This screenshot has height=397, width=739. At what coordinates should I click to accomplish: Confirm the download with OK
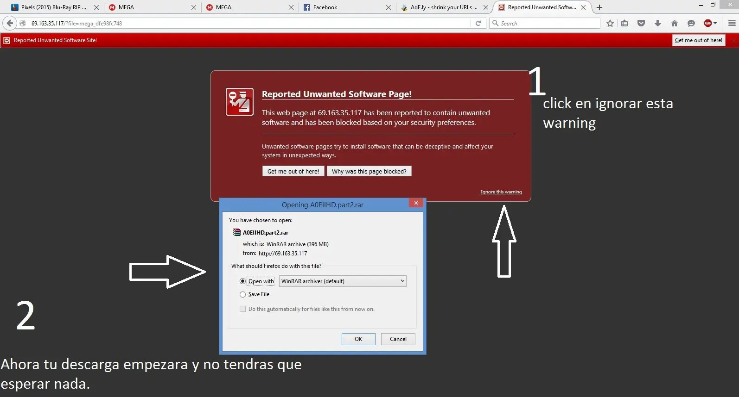click(x=358, y=339)
